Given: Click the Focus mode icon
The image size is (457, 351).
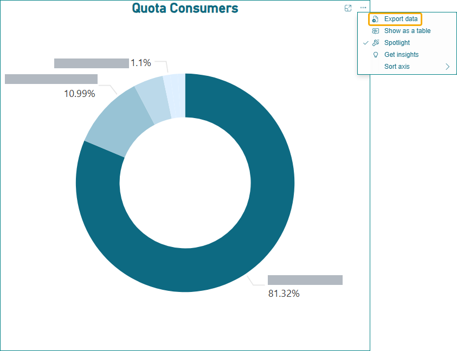Looking at the screenshot, I should [x=348, y=8].
